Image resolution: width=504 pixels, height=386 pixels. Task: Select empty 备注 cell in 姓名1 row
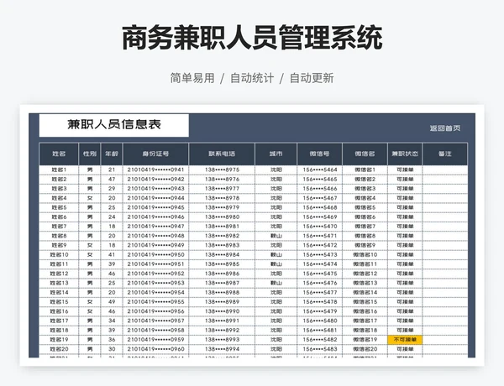click(x=445, y=170)
